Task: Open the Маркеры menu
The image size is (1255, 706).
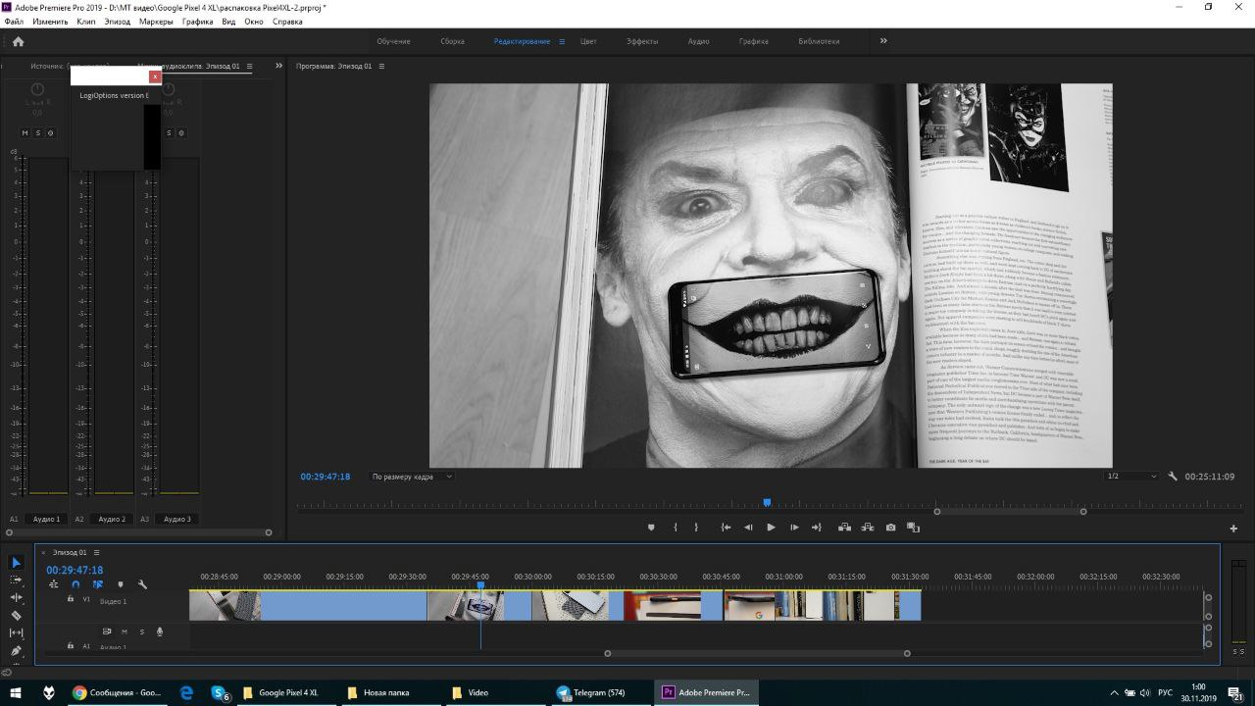Action: pyautogui.click(x=156, y=21)
